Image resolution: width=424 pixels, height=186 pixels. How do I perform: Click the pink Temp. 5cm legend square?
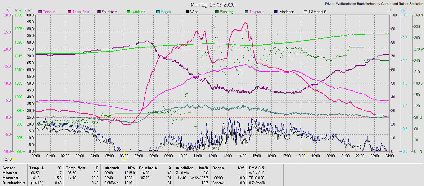point(70,12)
